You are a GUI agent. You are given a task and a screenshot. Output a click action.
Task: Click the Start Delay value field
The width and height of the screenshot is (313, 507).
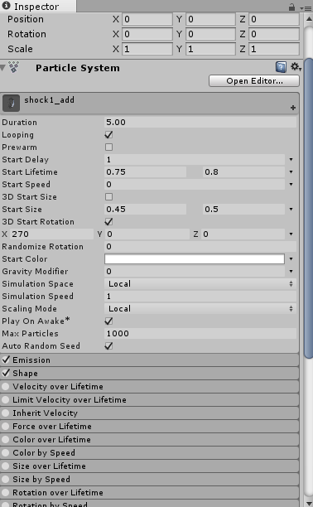(x=195, y=159)
